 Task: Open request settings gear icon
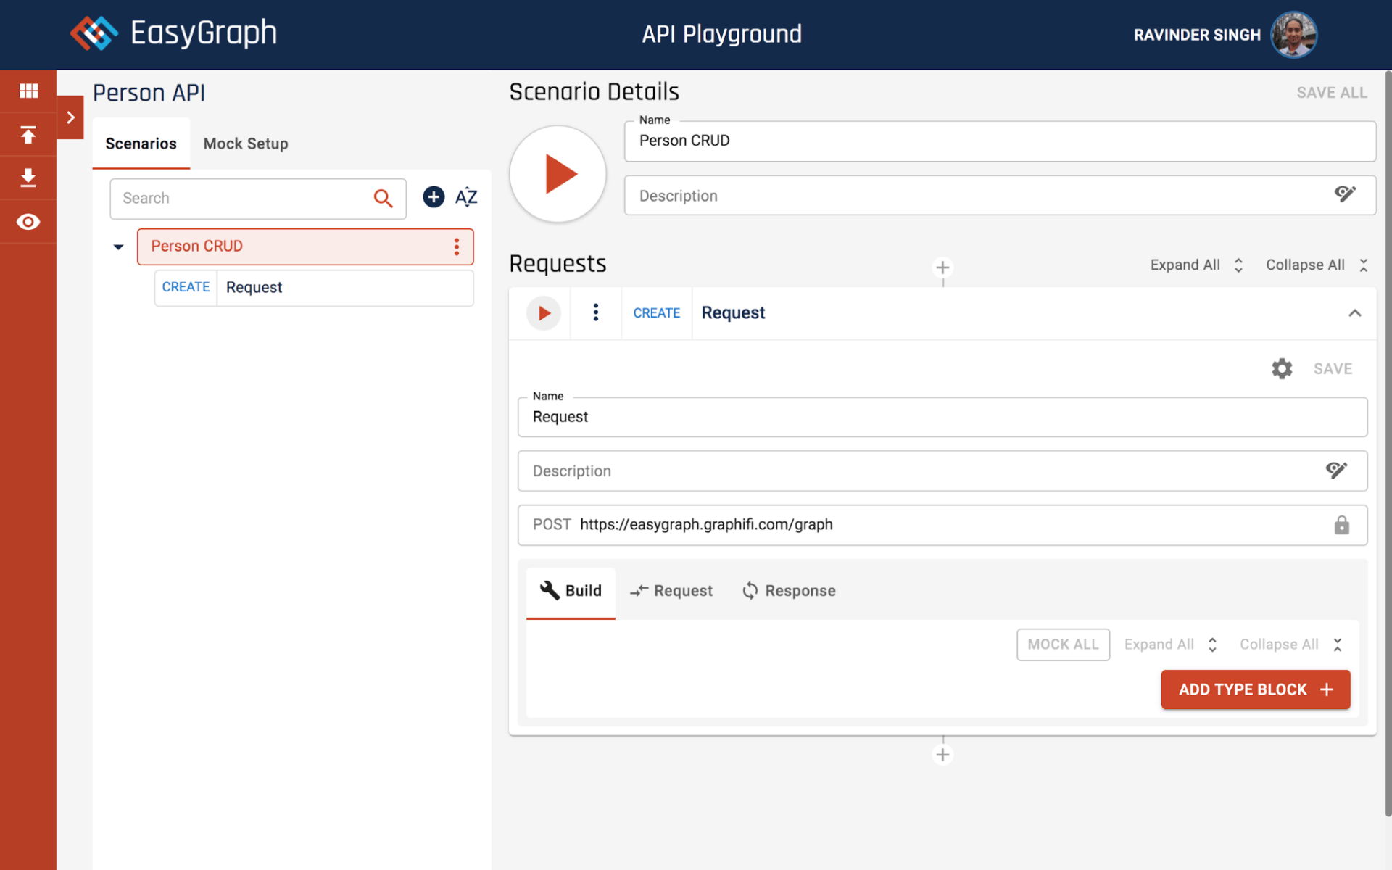[1282, 368]
